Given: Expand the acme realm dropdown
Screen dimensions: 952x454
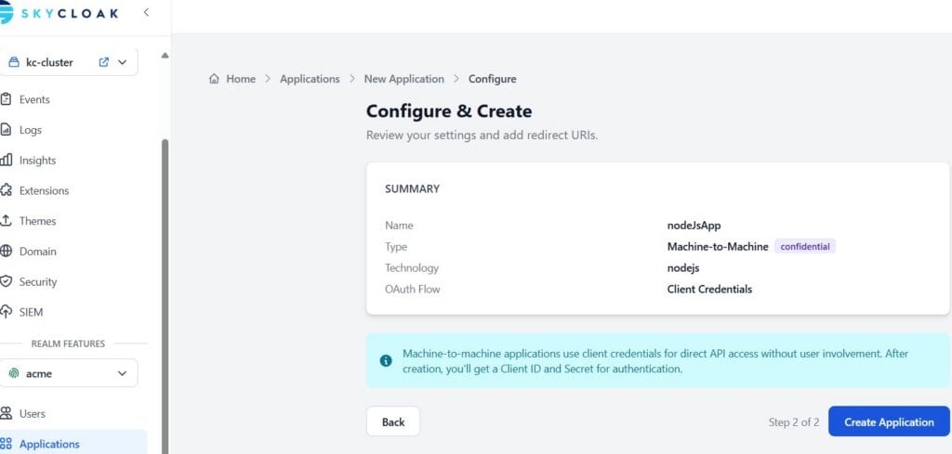Looking at the screenshot, I should 123,373.
